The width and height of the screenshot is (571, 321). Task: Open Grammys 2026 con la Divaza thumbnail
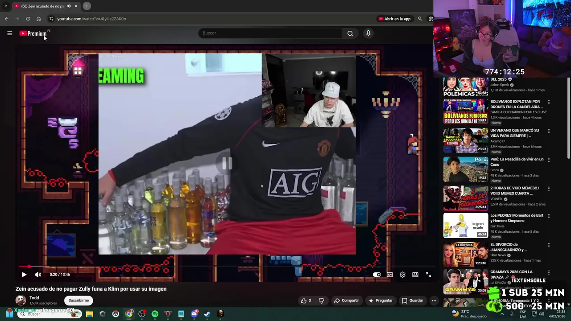tap(465, 282)
